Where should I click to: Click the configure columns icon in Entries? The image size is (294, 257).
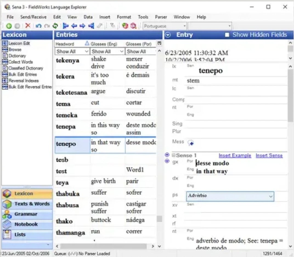click(x=159, y=43)
